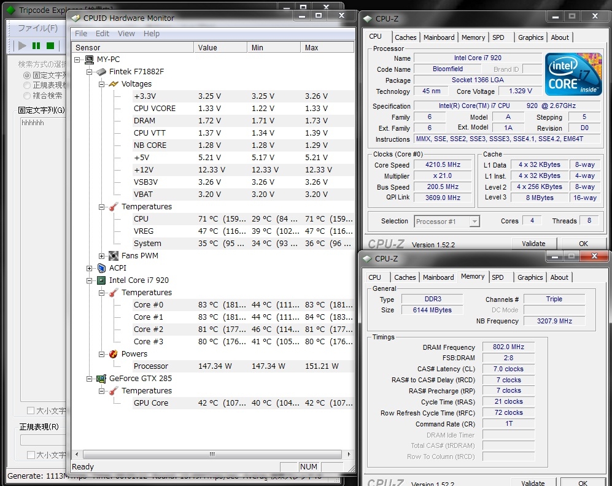
Task: Select the Core #0 temperature row
Action: (x=243, y=305)
